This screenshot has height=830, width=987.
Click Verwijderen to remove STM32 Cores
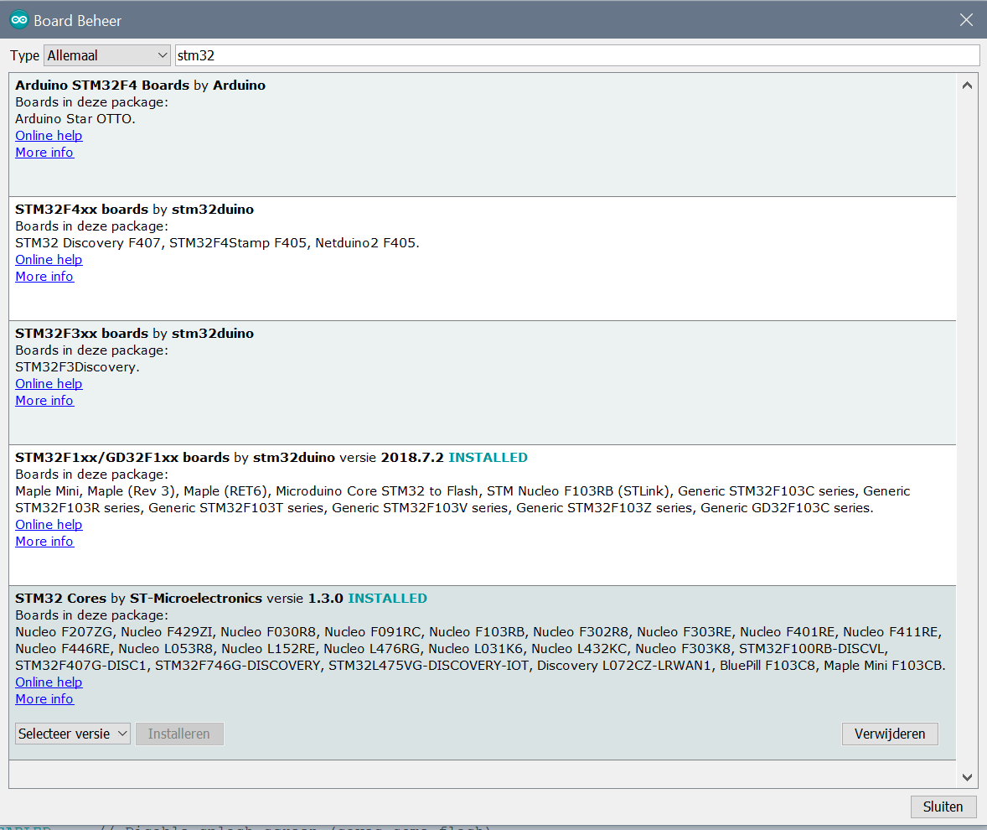890,734
